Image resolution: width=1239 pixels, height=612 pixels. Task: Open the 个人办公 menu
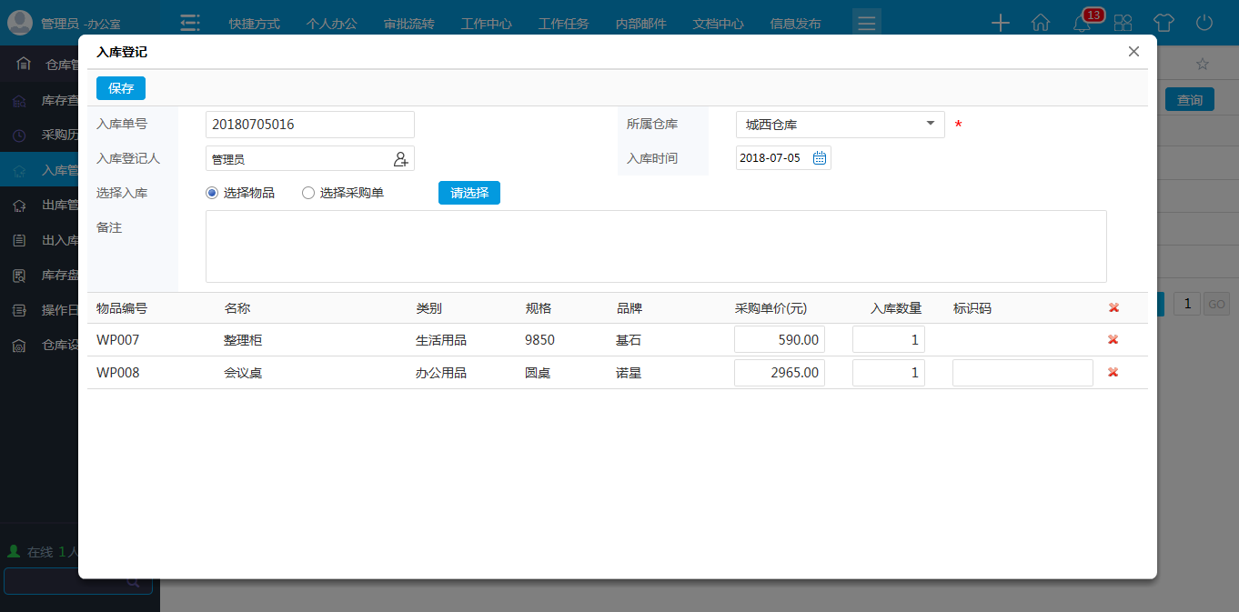tap(331, 24)
